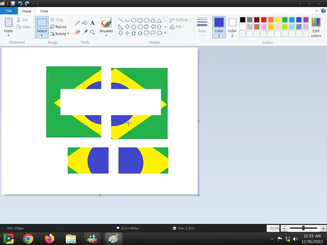Choose the Fill with color bucket tool

(x=85, y=23)
